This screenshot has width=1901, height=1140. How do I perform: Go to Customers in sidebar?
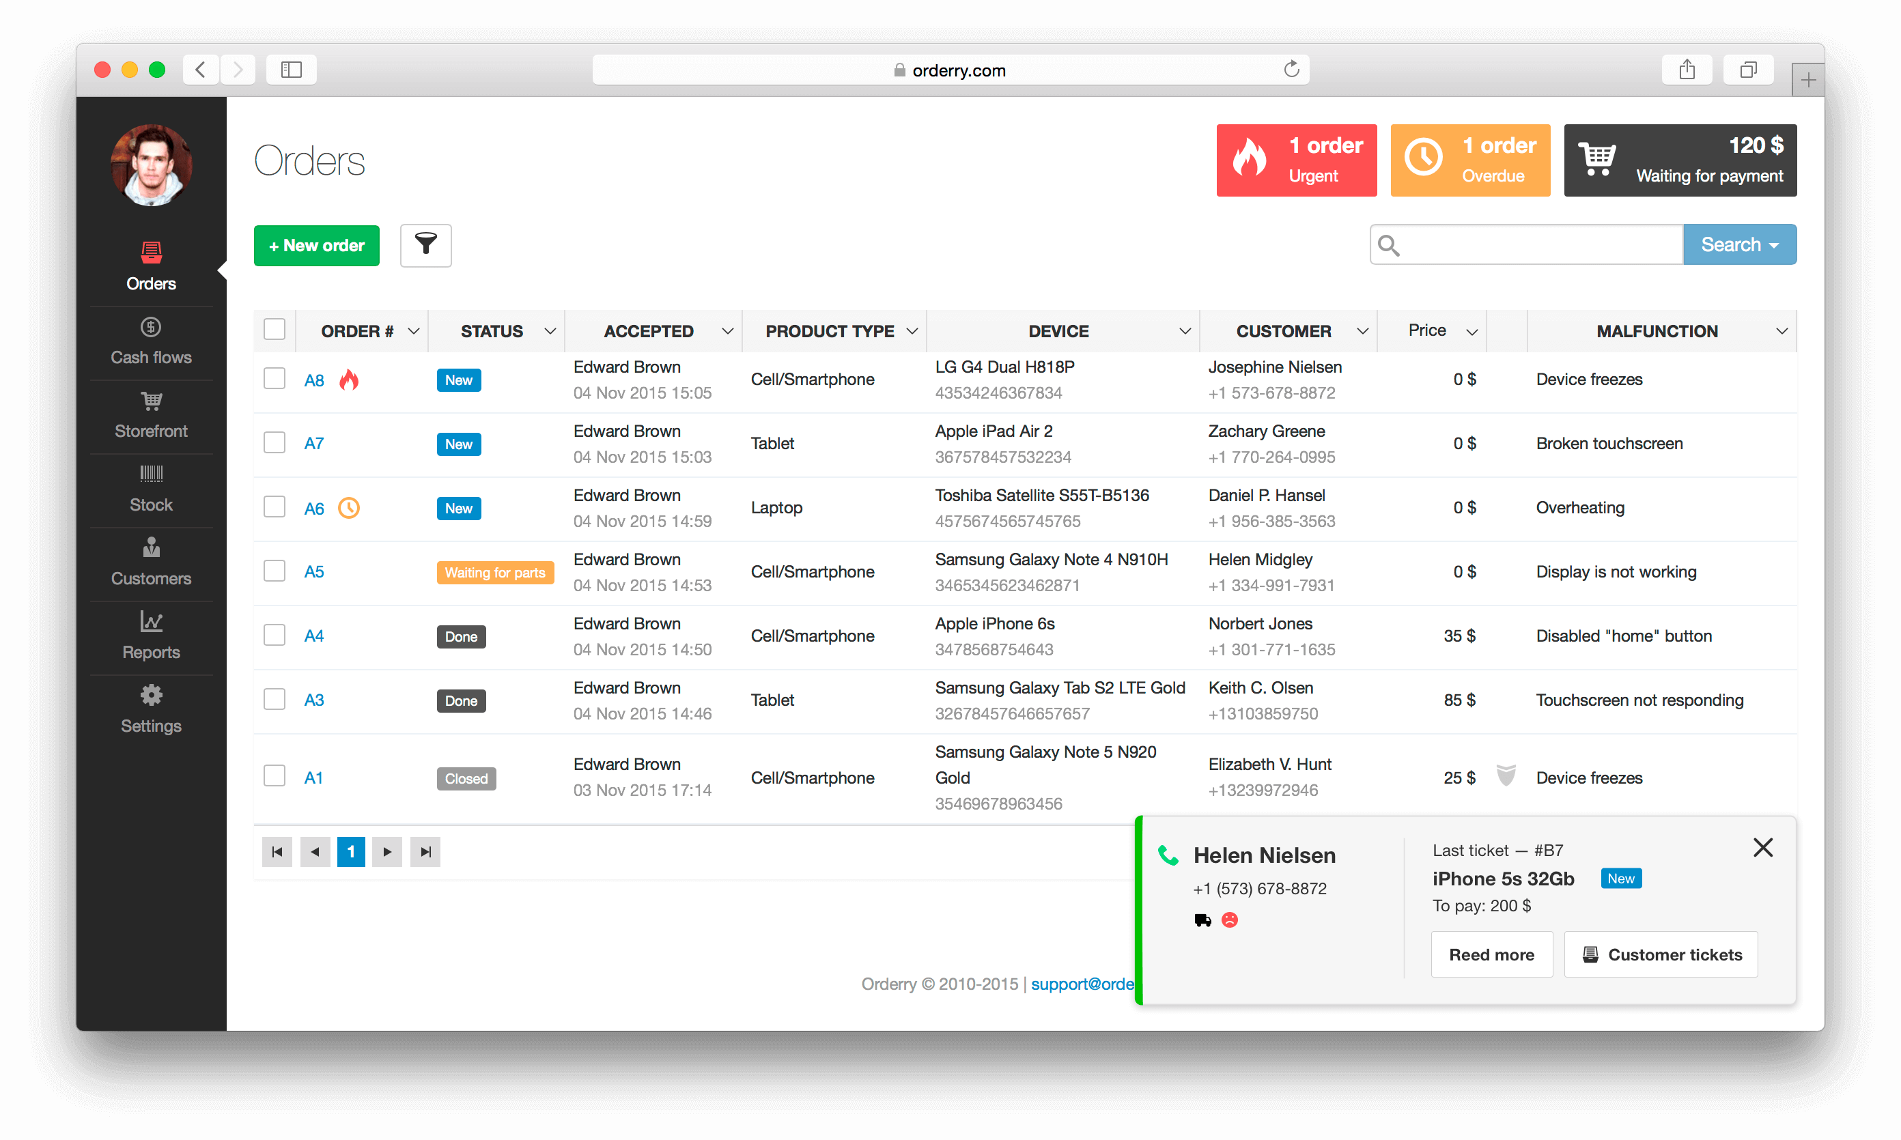click(x=151, y=562)
